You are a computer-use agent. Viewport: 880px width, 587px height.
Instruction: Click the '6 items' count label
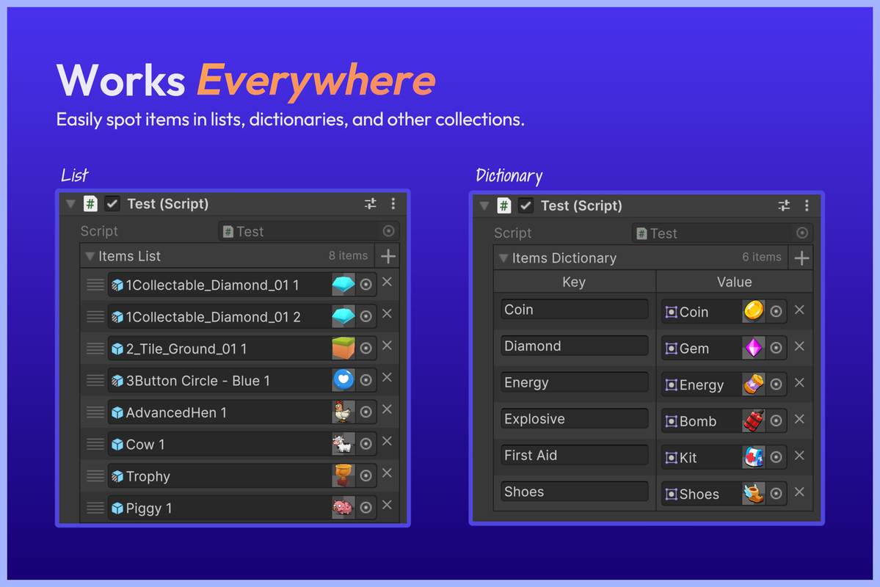click(762, 257)
